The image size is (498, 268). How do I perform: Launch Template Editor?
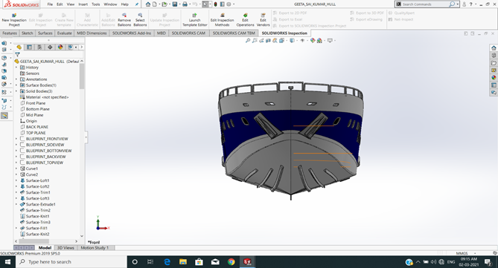click(195, 19)
